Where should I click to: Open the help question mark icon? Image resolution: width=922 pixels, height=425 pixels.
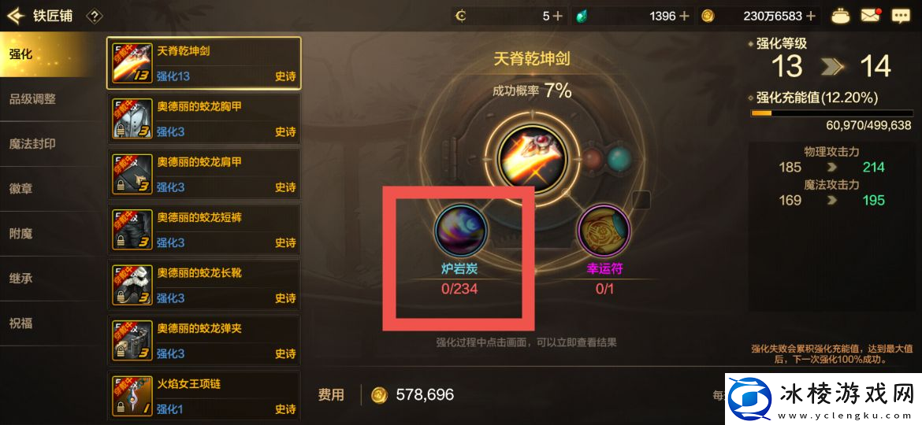(x=94, y=16)
